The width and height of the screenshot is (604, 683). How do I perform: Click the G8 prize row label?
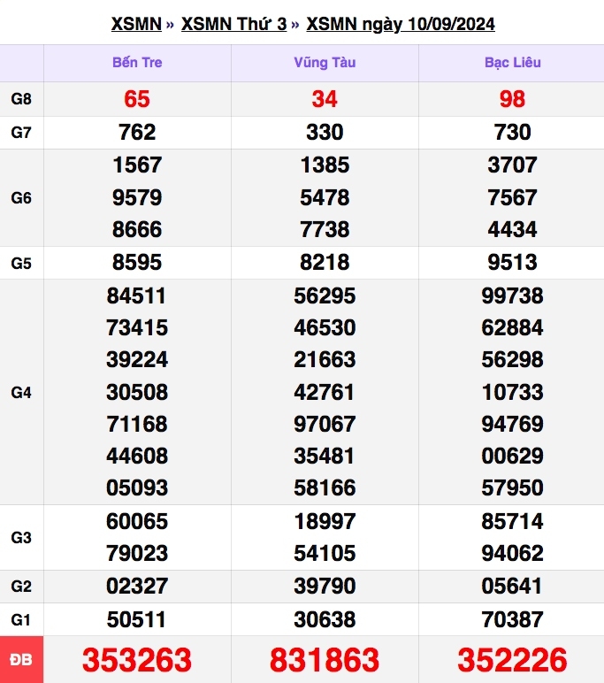point(21,99)
